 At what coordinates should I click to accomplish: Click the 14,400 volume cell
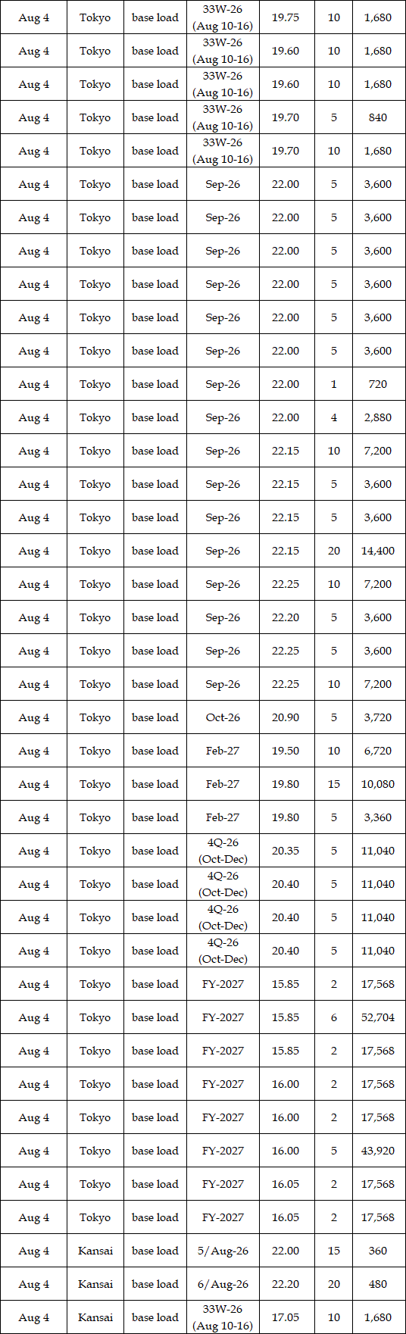point(378,551)
